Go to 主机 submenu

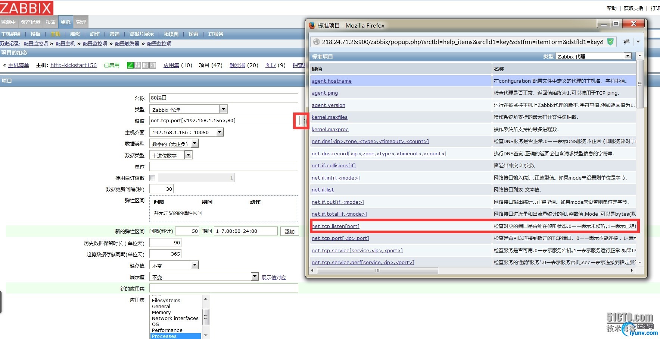55,34
